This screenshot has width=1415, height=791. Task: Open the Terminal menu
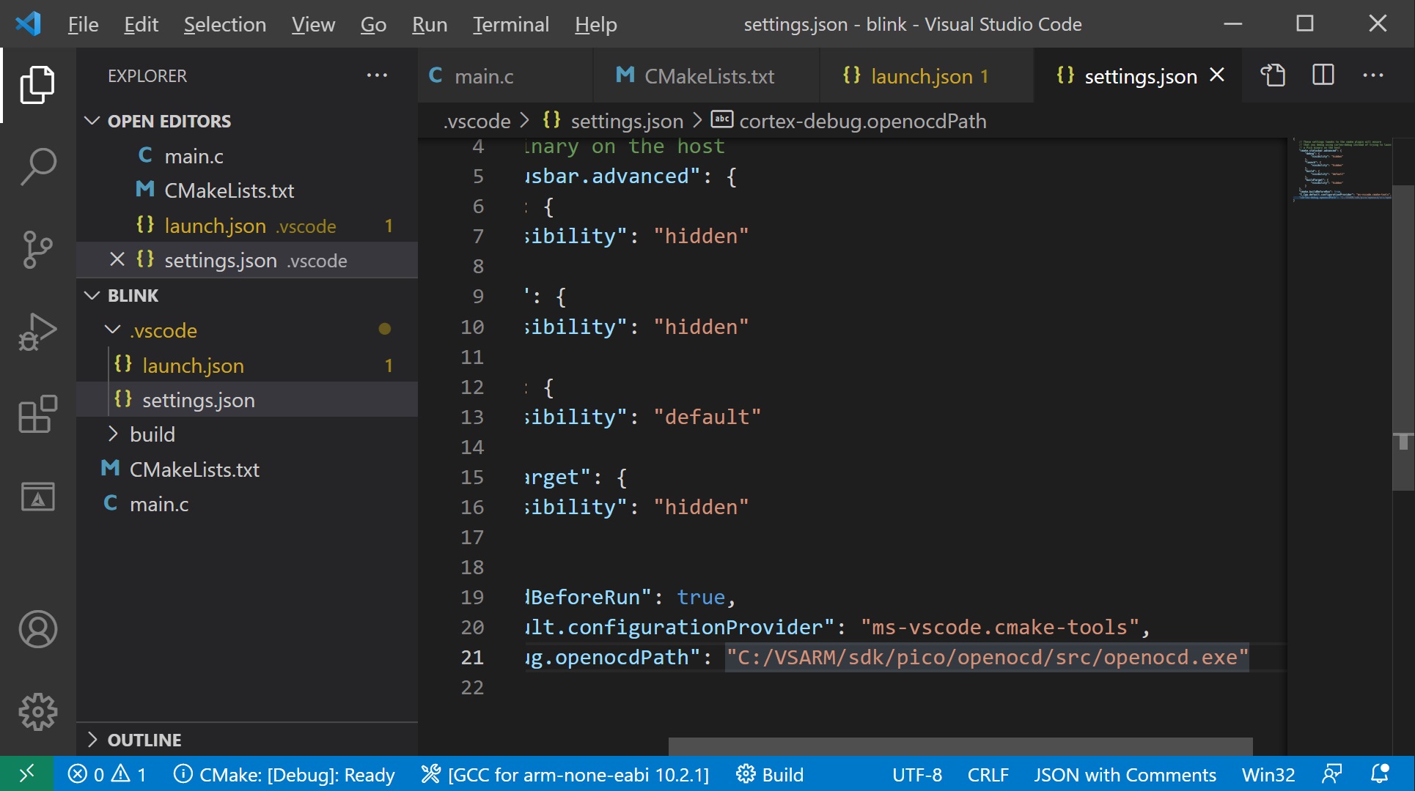coord(510,24)
